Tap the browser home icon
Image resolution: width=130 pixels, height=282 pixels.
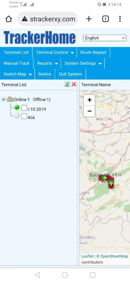point(9,19)
